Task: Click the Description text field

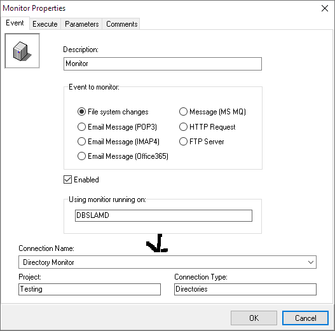Action: pyautogui.click(x=163, y=64)
